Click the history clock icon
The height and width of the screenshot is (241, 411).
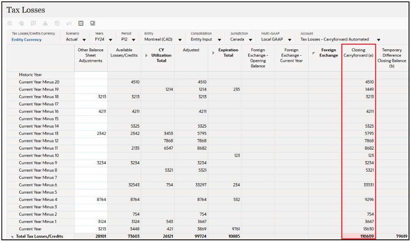click(57, 23)
